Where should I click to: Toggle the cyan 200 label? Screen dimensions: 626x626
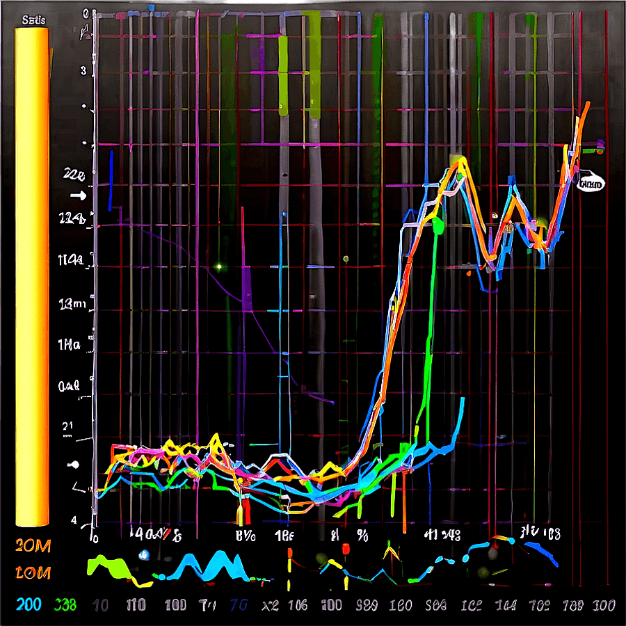[31, 604]
